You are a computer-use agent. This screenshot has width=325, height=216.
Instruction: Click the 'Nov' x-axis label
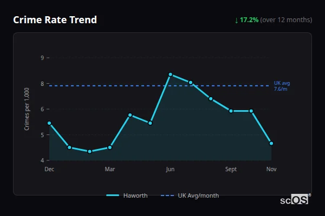(x=271, y=169)
